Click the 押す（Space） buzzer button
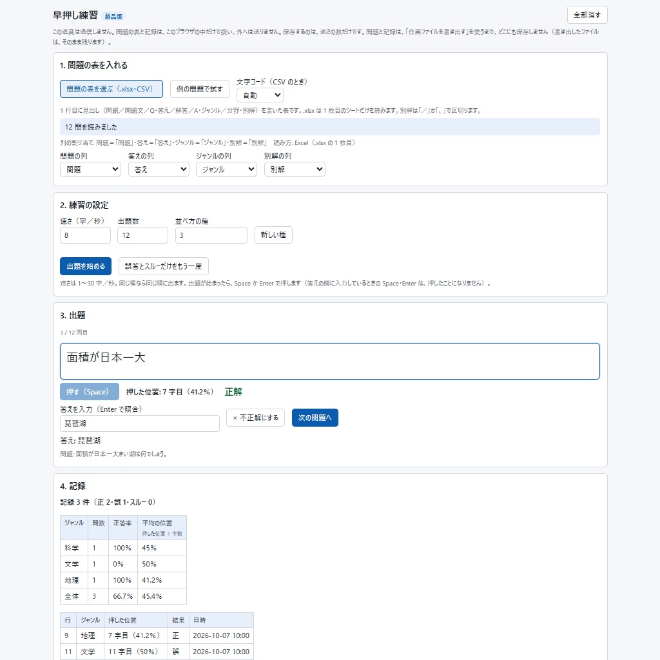660x660 pixels. tap(90, 391)
